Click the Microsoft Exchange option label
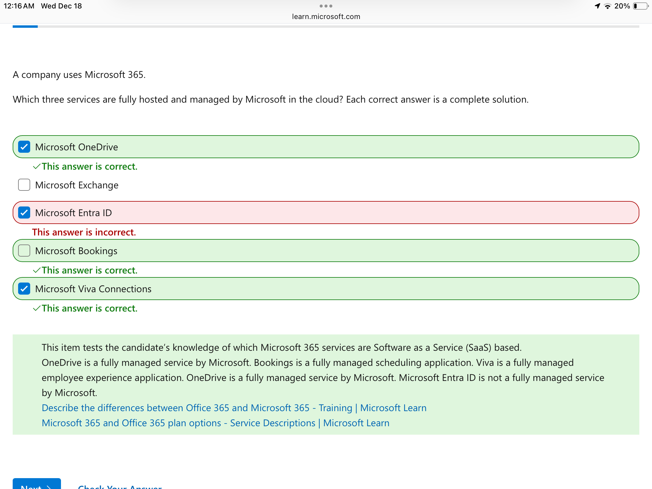Viewport: 652px width, 489px height. 77,185
